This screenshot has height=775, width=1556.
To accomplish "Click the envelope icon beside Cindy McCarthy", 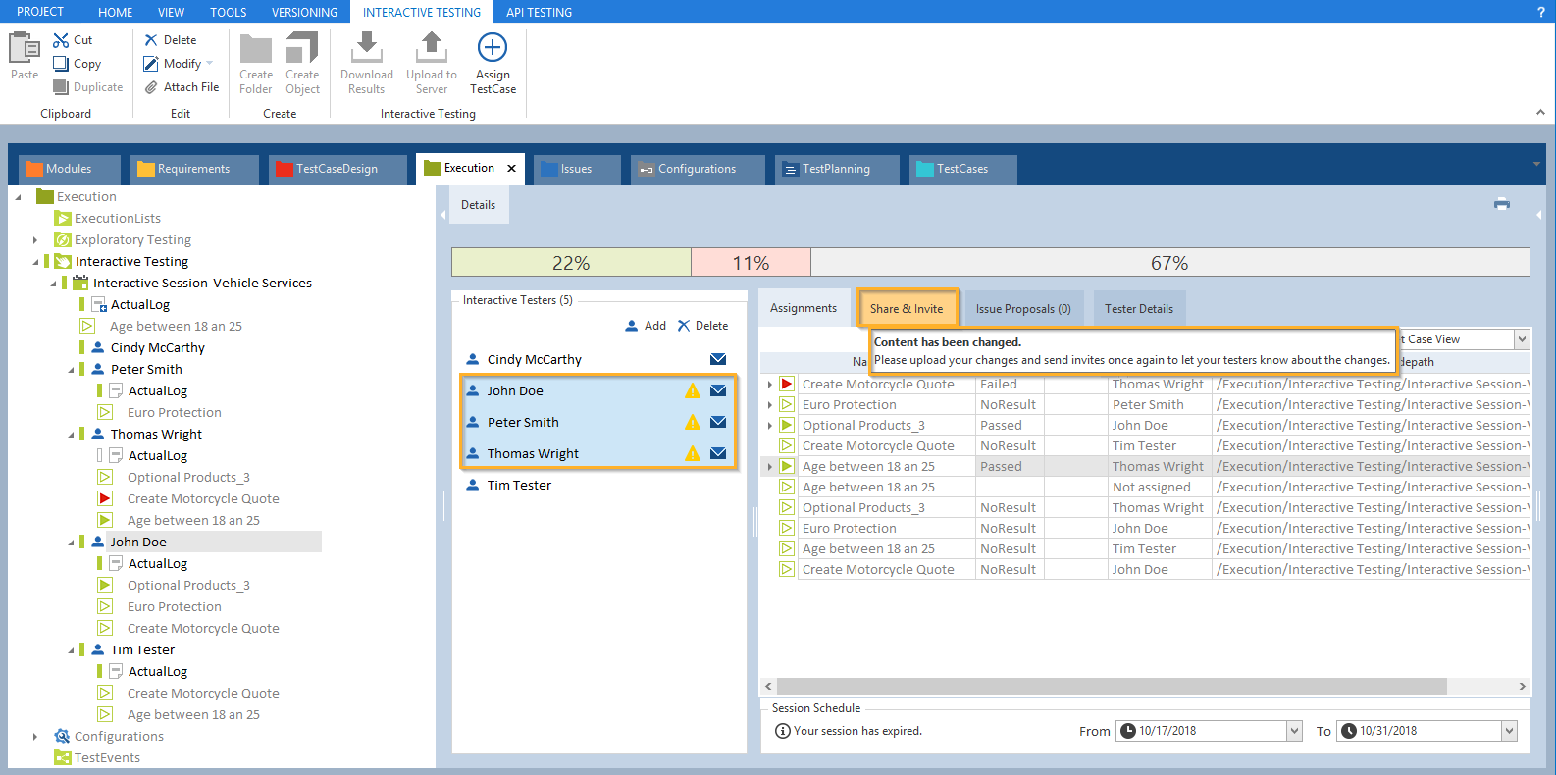I will [718, 359].
